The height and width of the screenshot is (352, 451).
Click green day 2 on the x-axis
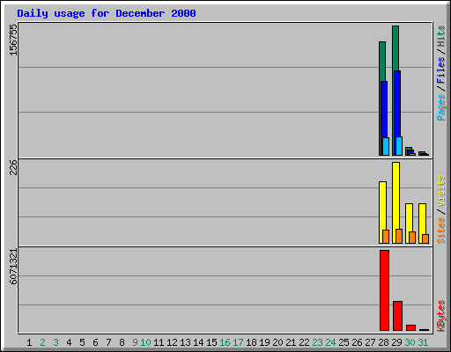click(x=42, y=342)
